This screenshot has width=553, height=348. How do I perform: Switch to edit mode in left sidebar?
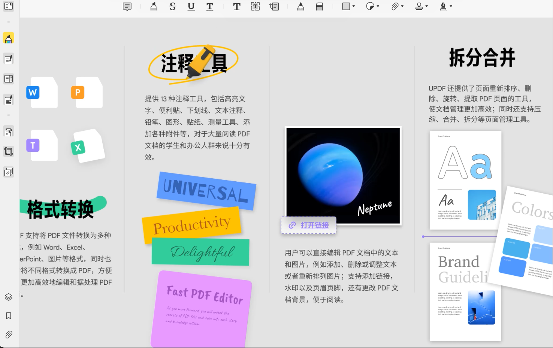pyautogui.click(x=8, y=59)
